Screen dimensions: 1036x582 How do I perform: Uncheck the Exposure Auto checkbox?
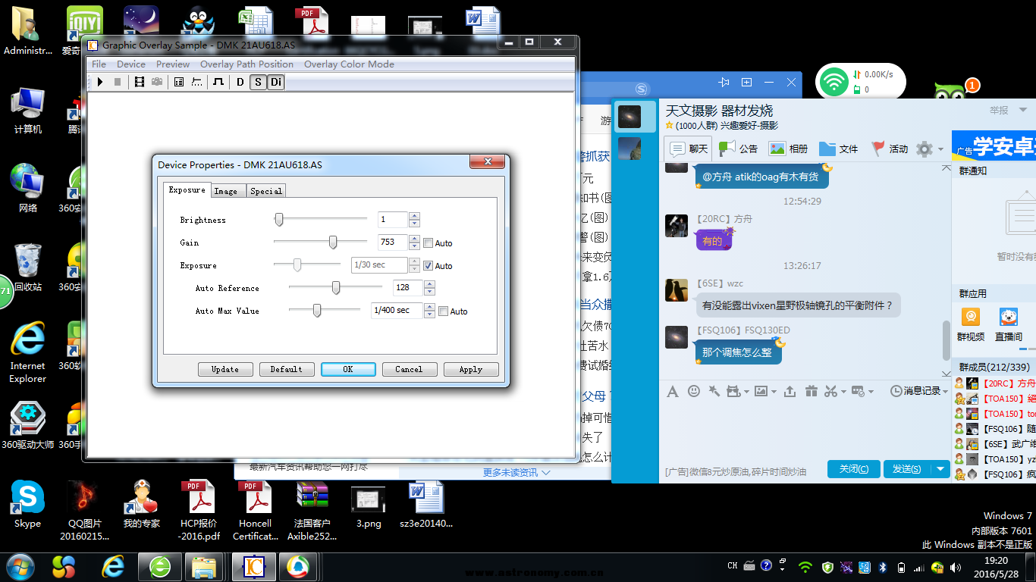[x=429, y=266]
